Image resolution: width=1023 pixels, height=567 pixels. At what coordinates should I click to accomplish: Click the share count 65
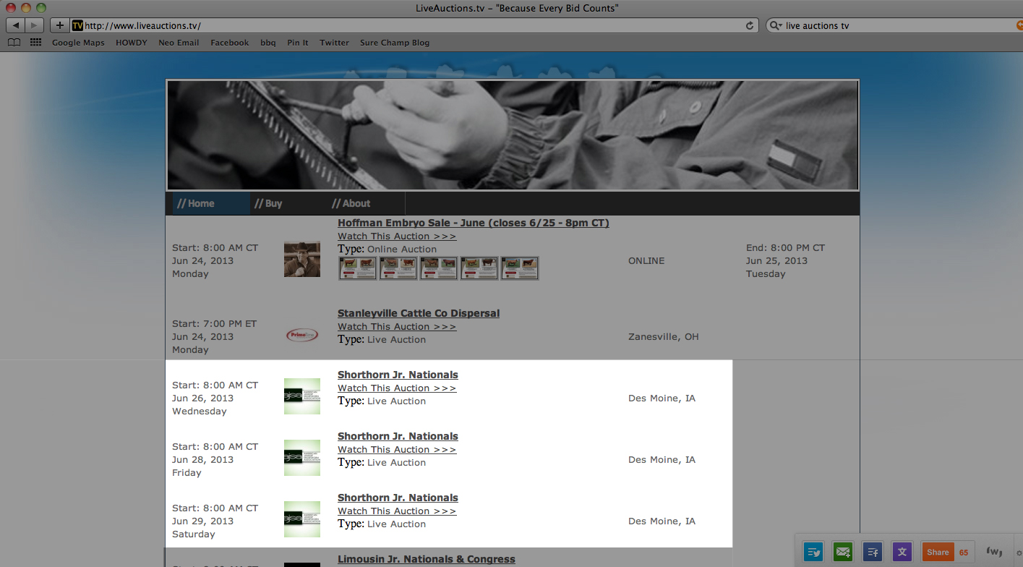tap(964, 552)
